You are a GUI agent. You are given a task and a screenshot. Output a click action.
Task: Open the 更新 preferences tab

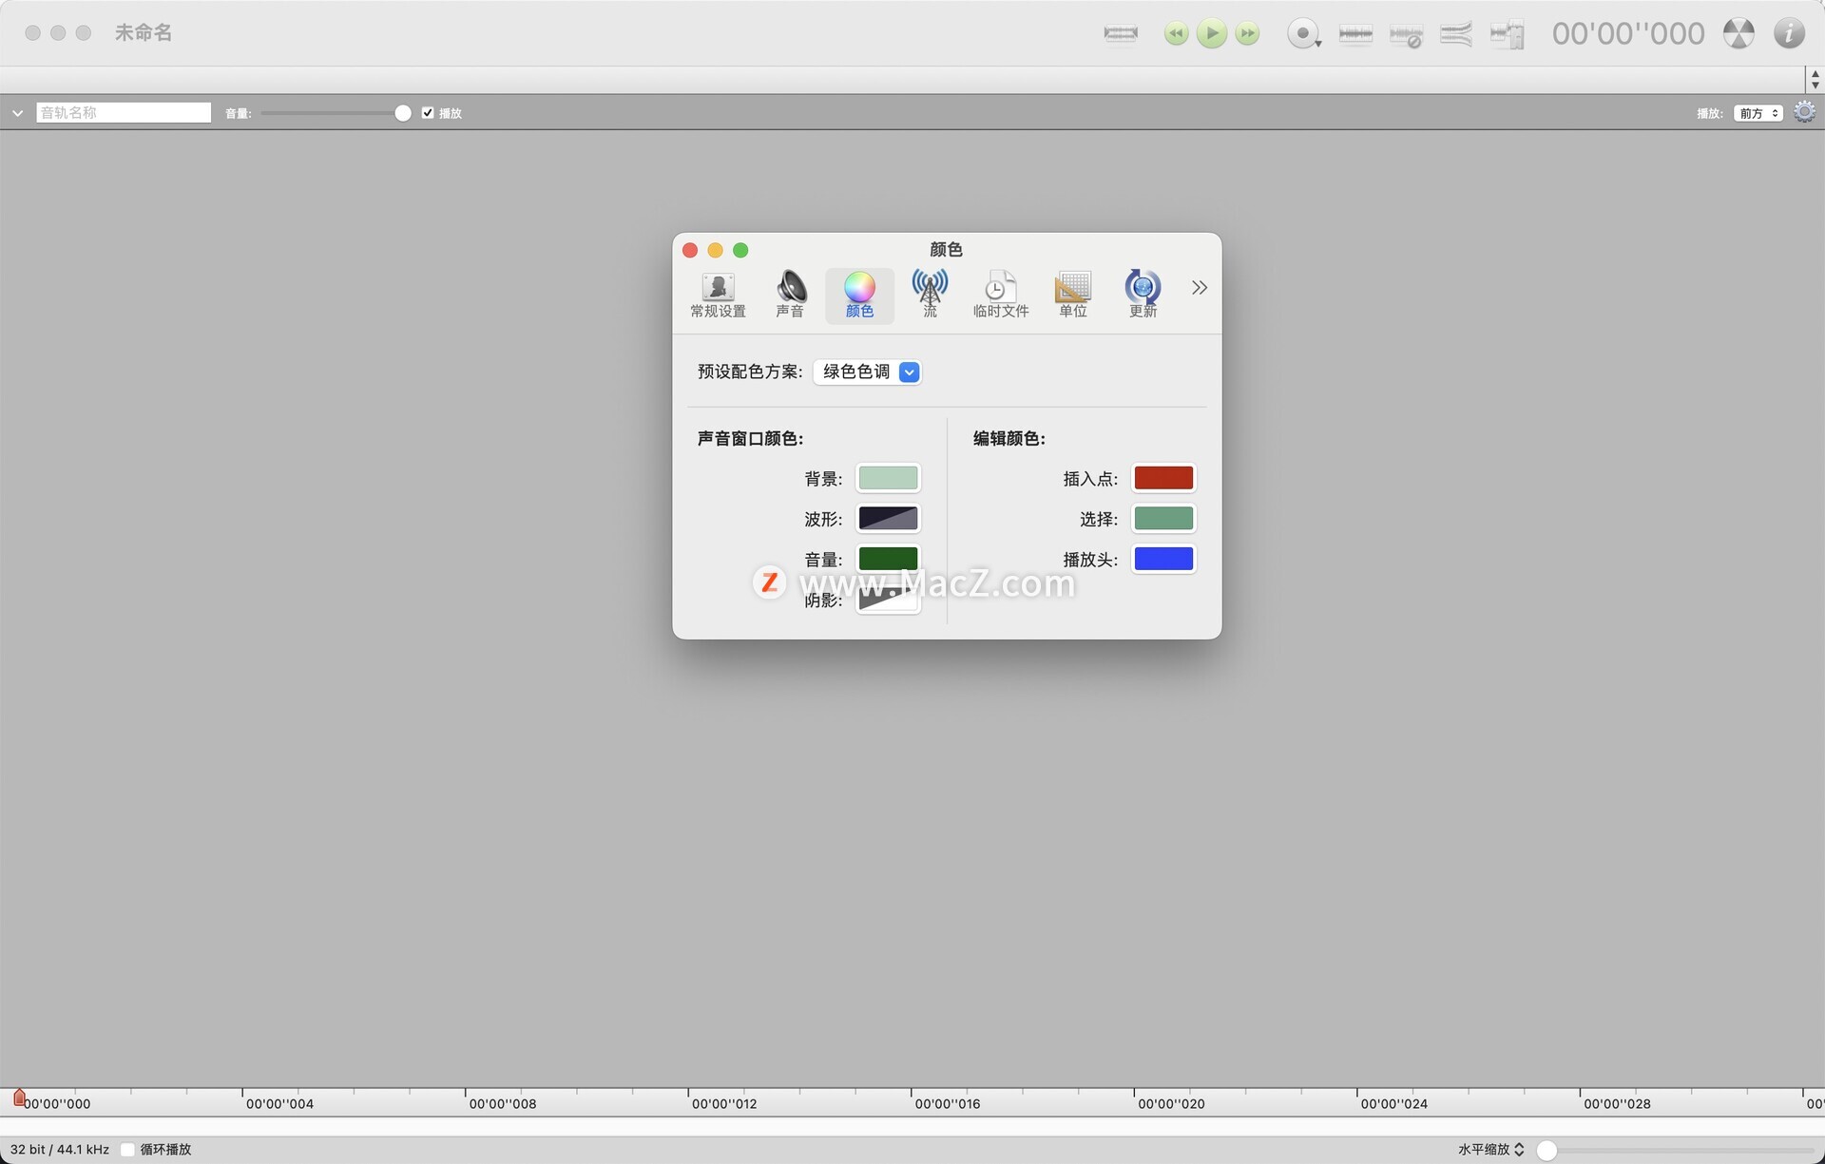[x=1143, y=295]
